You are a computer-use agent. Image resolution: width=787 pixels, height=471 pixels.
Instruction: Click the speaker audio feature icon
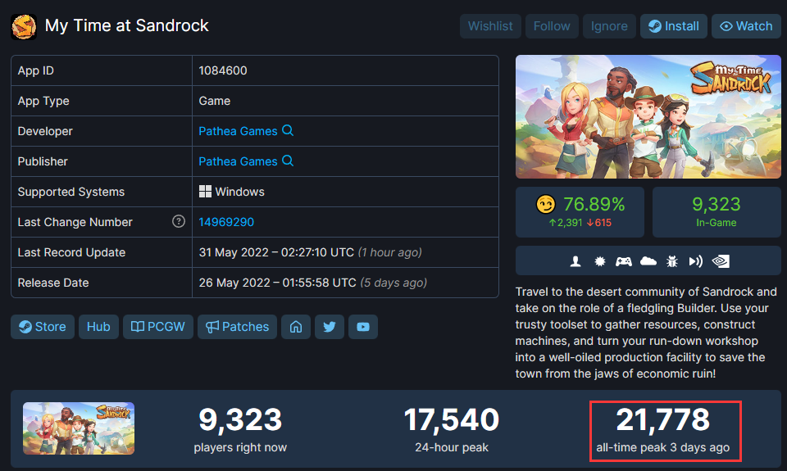click(696, 260)
